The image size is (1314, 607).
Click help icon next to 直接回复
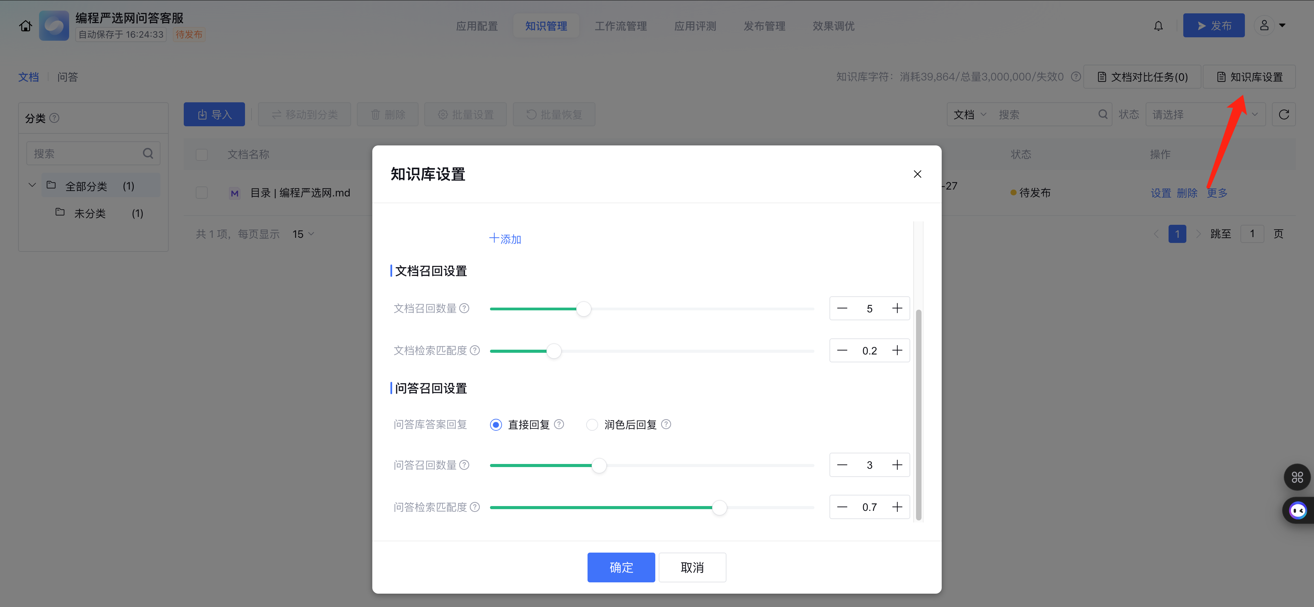(559, 424)
